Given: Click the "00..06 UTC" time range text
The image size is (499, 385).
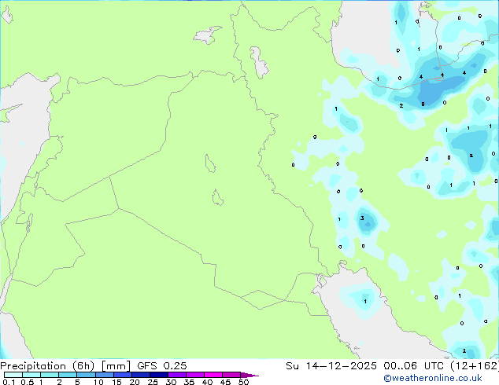Looking at the screenshot, I should 413,366.
